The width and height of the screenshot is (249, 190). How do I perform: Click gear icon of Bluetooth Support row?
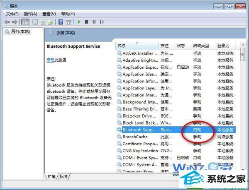tap(119, 130)
